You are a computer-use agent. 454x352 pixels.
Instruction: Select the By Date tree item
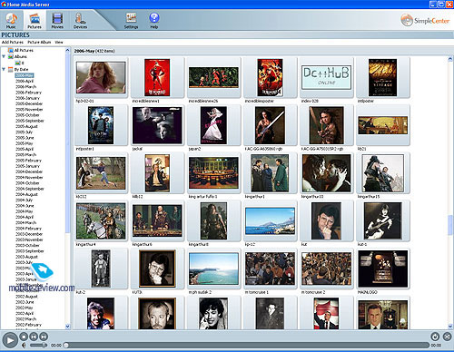pos(21,69)
